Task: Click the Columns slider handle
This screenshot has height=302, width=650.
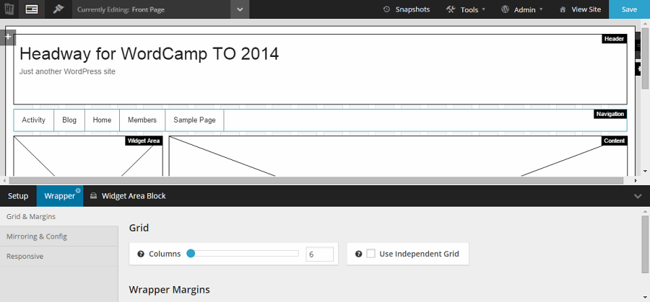Action: point(191,254)
